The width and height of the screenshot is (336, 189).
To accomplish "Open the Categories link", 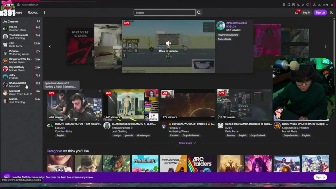I will point(54,151).
